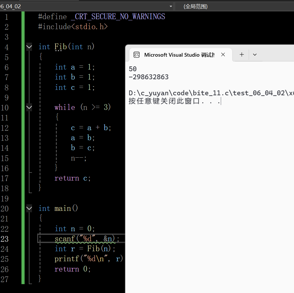
Task: Click the Fib function name in its definition
Action: (61, 47)
